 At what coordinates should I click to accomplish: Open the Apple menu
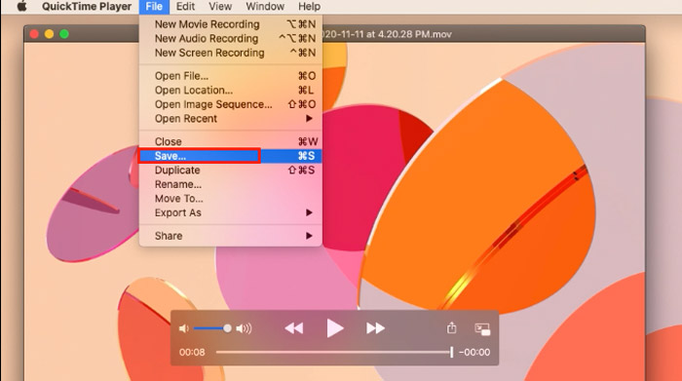point(21,7)
